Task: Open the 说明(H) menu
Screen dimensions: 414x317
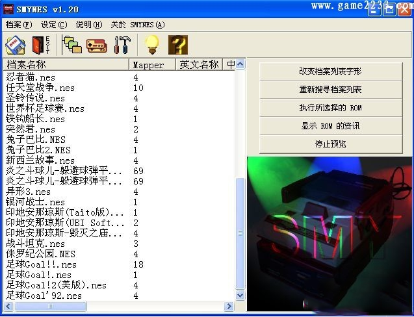Action: (89, 25)
